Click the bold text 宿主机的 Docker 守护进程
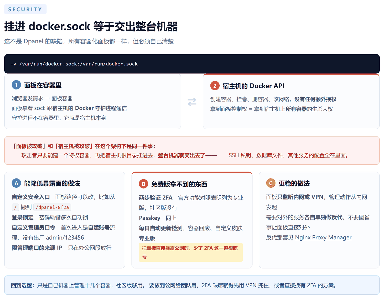The image size is (384, 299). click(84, 108)
